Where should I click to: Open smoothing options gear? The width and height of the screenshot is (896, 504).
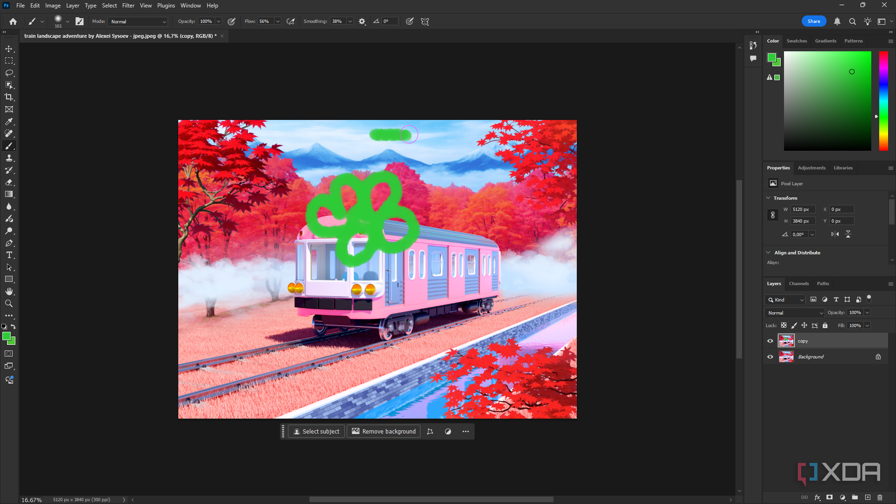[362, 21]
